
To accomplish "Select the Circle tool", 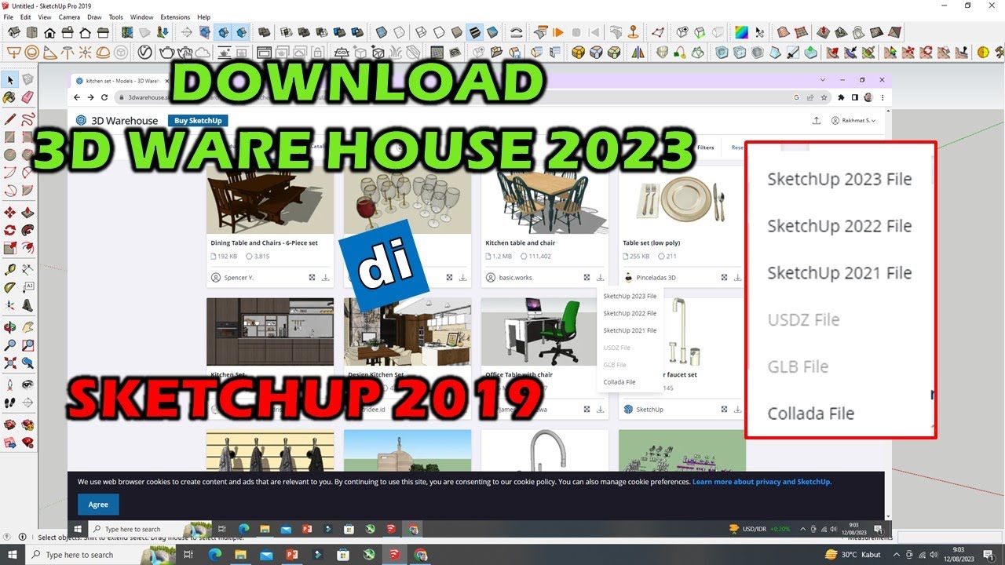I will coord(10,155).
